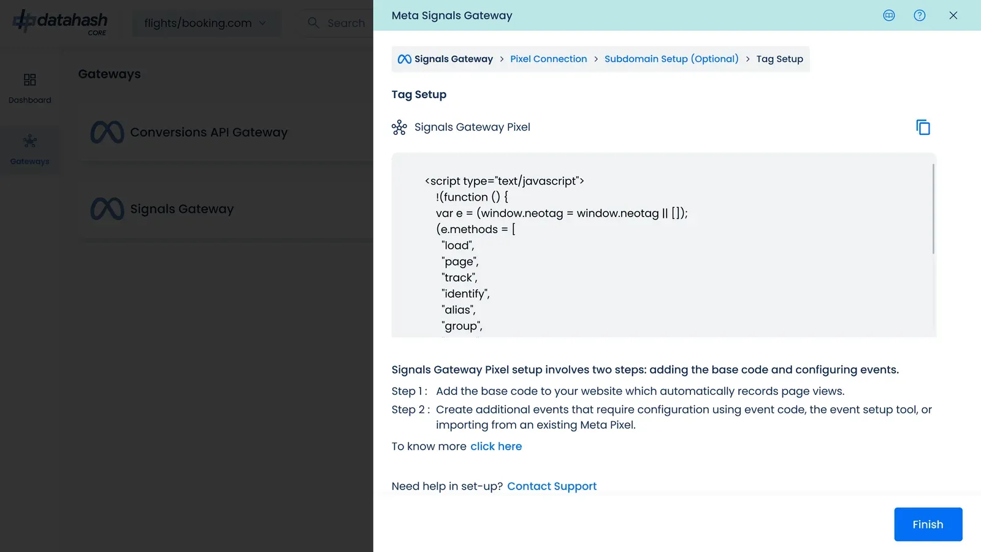Select the Tag Setup breadcrumb step

(780, 59)
